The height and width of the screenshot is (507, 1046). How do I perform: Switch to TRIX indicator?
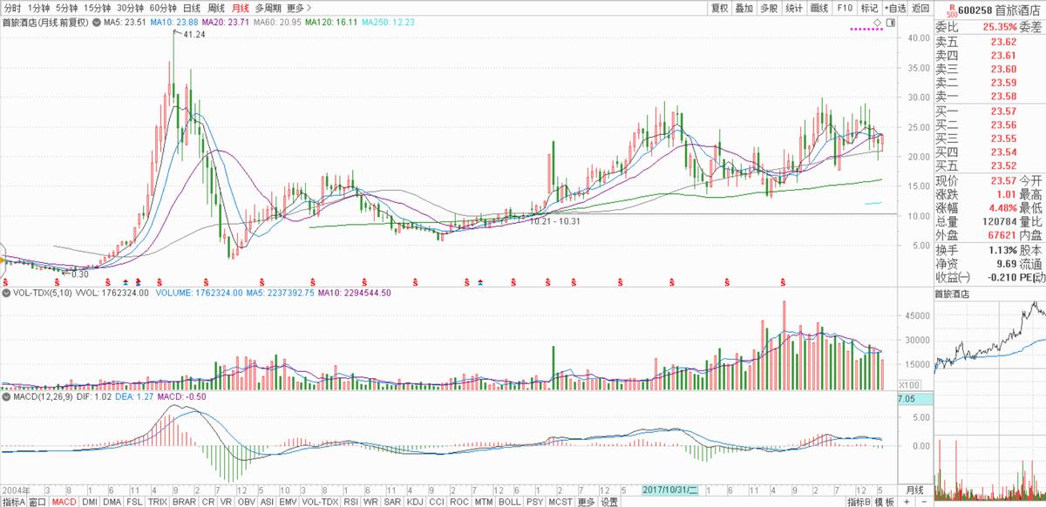pos(158,502)
